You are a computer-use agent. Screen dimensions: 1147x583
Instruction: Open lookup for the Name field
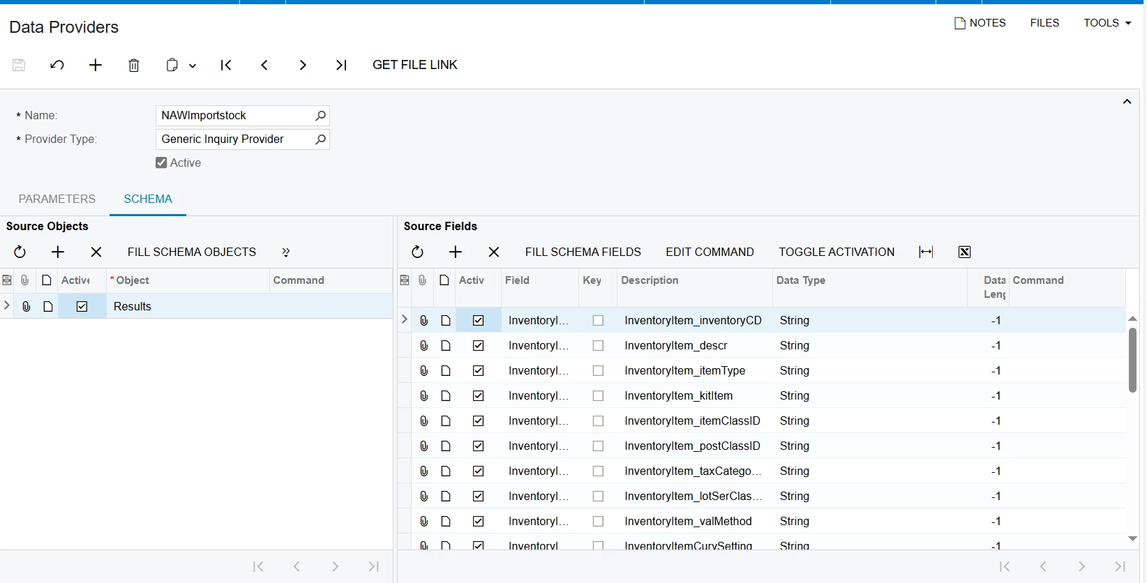click(x=320, y=116)
